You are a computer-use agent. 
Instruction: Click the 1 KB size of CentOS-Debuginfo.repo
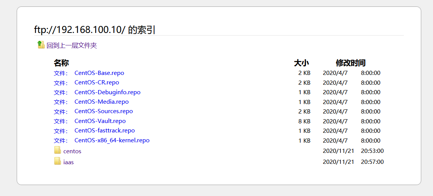[x=304, y=92]
